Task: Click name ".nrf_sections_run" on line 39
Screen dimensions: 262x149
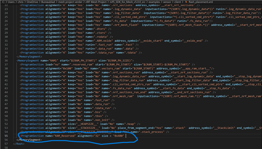Action: coord(126,72)
